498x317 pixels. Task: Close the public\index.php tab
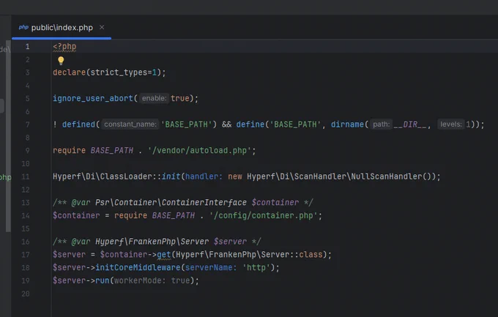[x=102, y=27]
